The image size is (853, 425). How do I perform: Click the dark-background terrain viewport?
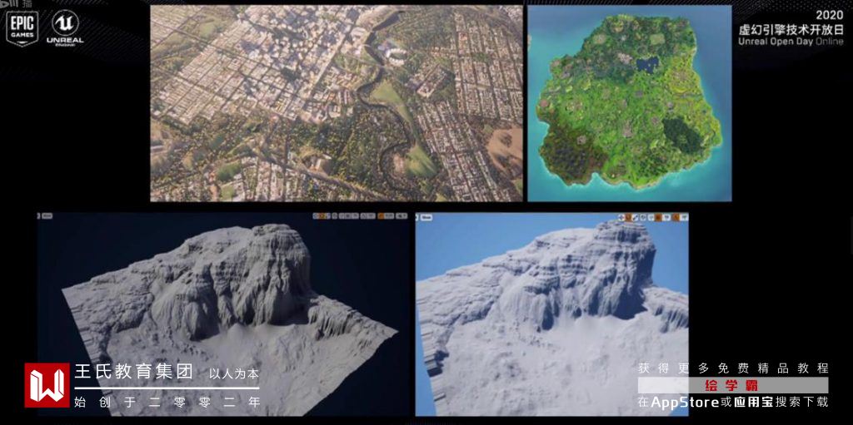point(223,314)
